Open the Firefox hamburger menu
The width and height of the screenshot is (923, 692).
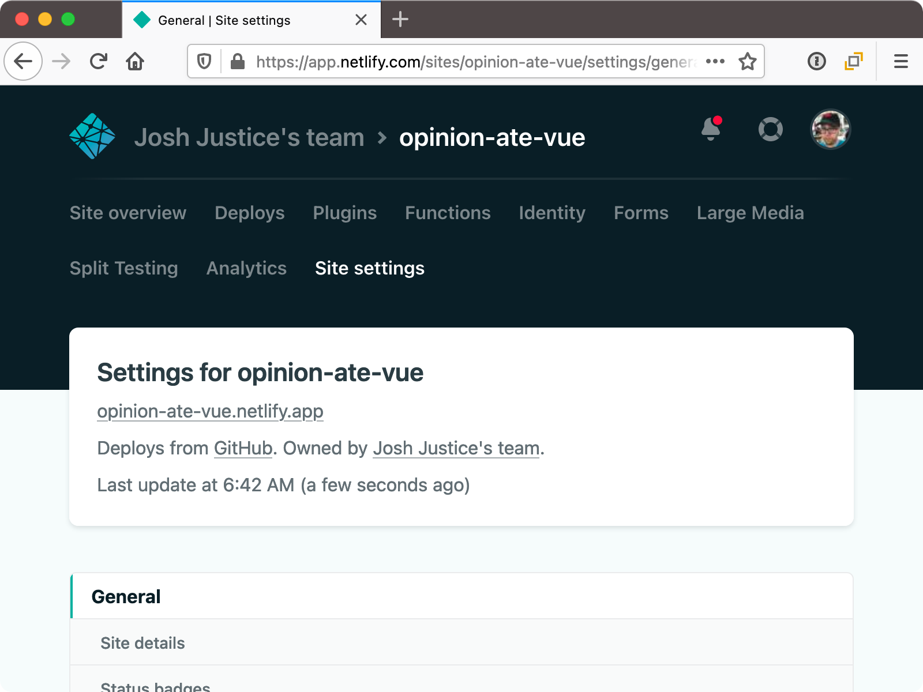901,61
